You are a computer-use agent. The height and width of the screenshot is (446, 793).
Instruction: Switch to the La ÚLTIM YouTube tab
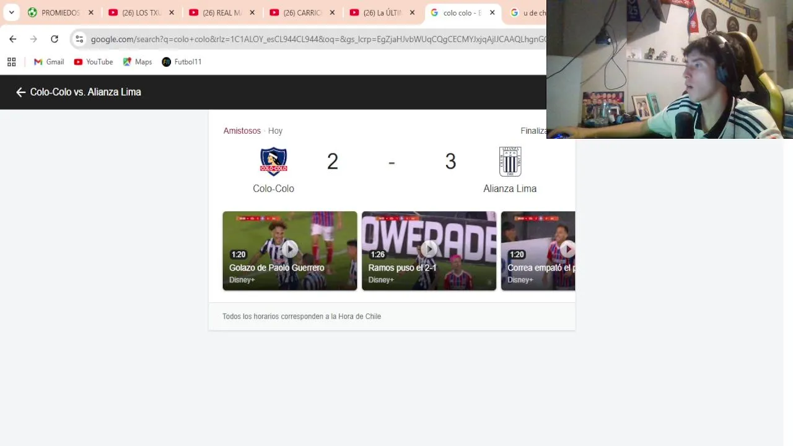click(x=382, y=12)
